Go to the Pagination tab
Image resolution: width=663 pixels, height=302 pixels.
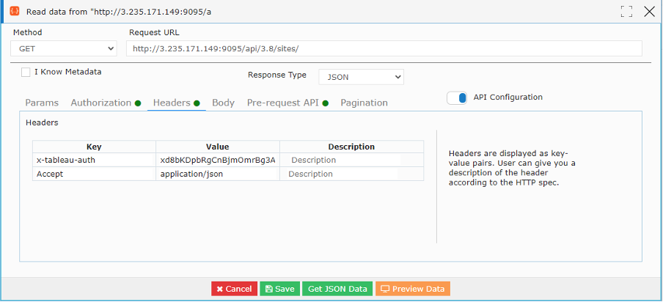tap(364, 103)
